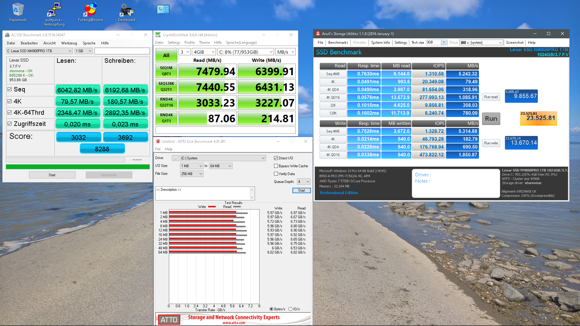Click CrystalDiskMark bottom comment field
The width and height of the screenshot is (580, 326).
point(225,130)
